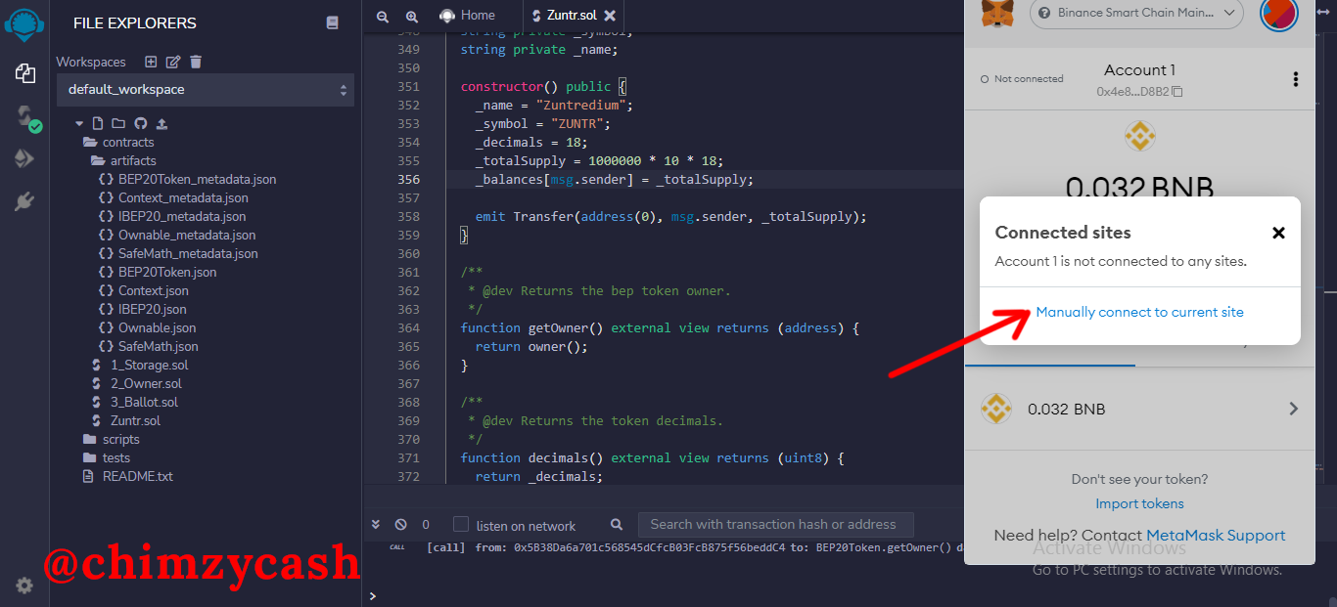Click line number 356 in editor gutter

(409, 180)
